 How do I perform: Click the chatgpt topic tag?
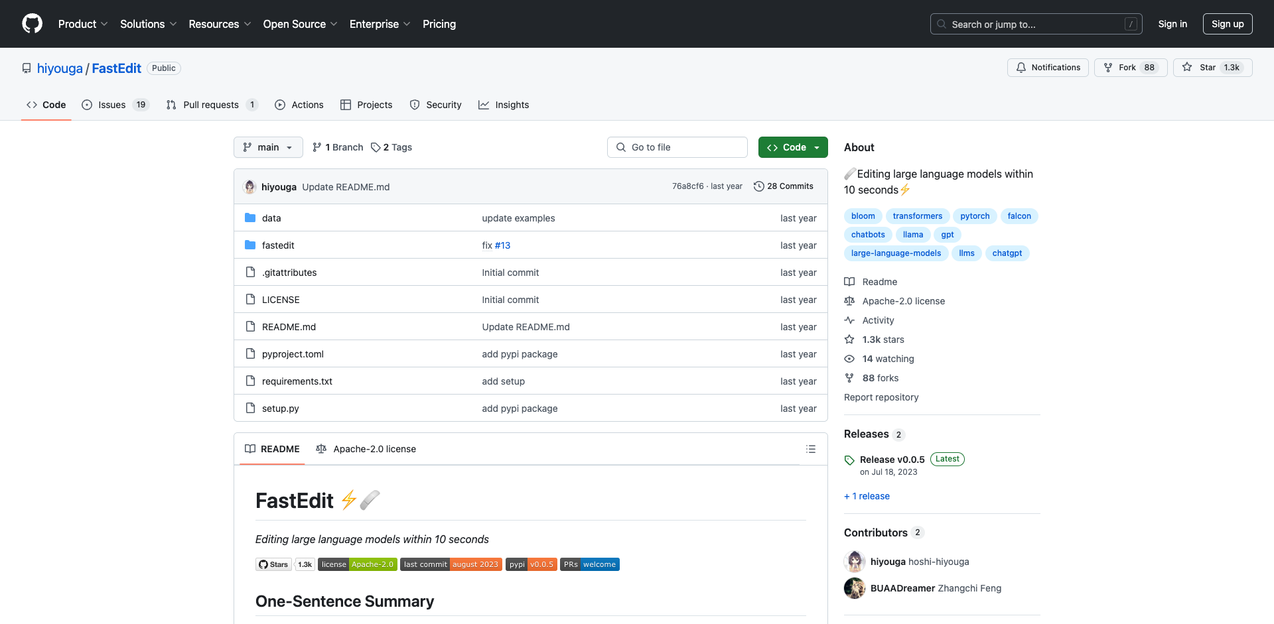coord(1007,253)
